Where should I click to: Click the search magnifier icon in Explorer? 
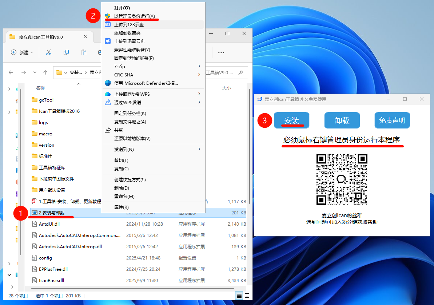point(241,73)
